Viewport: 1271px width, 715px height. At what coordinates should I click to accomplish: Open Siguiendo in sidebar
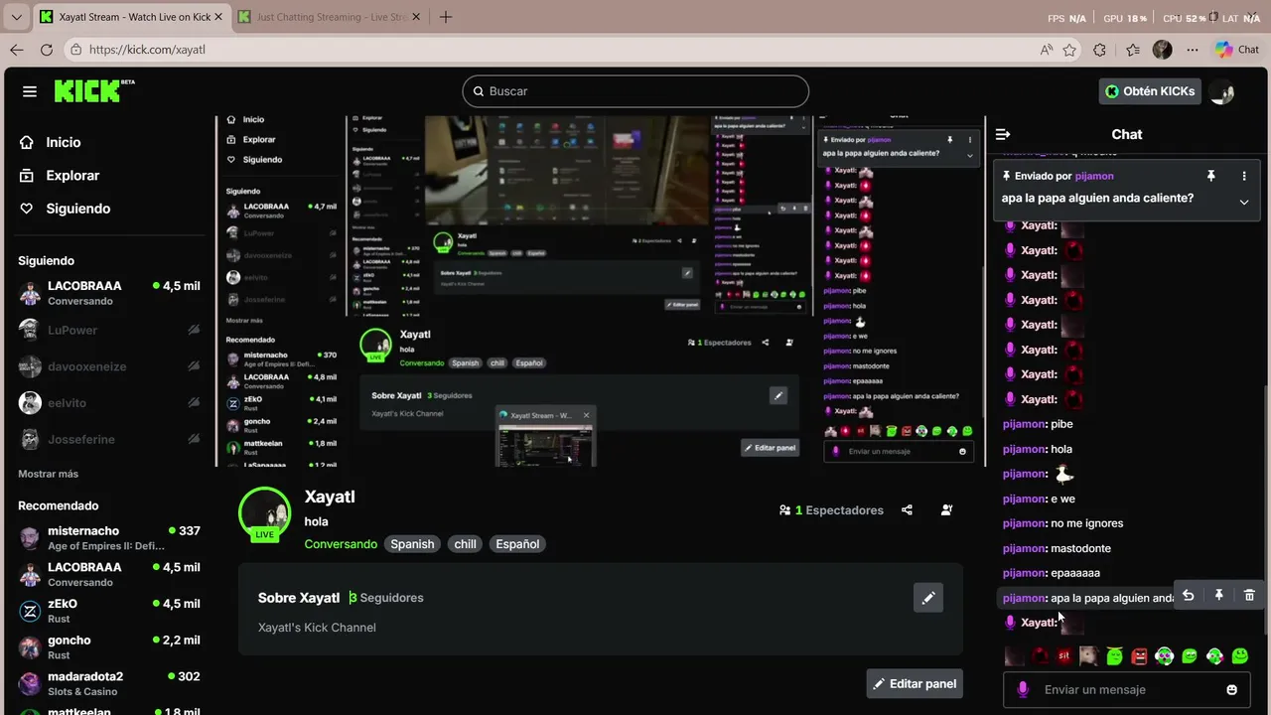(65, 209)
